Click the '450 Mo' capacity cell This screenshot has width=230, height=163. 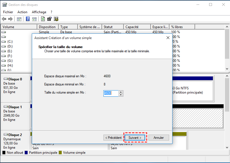(131, 32)
